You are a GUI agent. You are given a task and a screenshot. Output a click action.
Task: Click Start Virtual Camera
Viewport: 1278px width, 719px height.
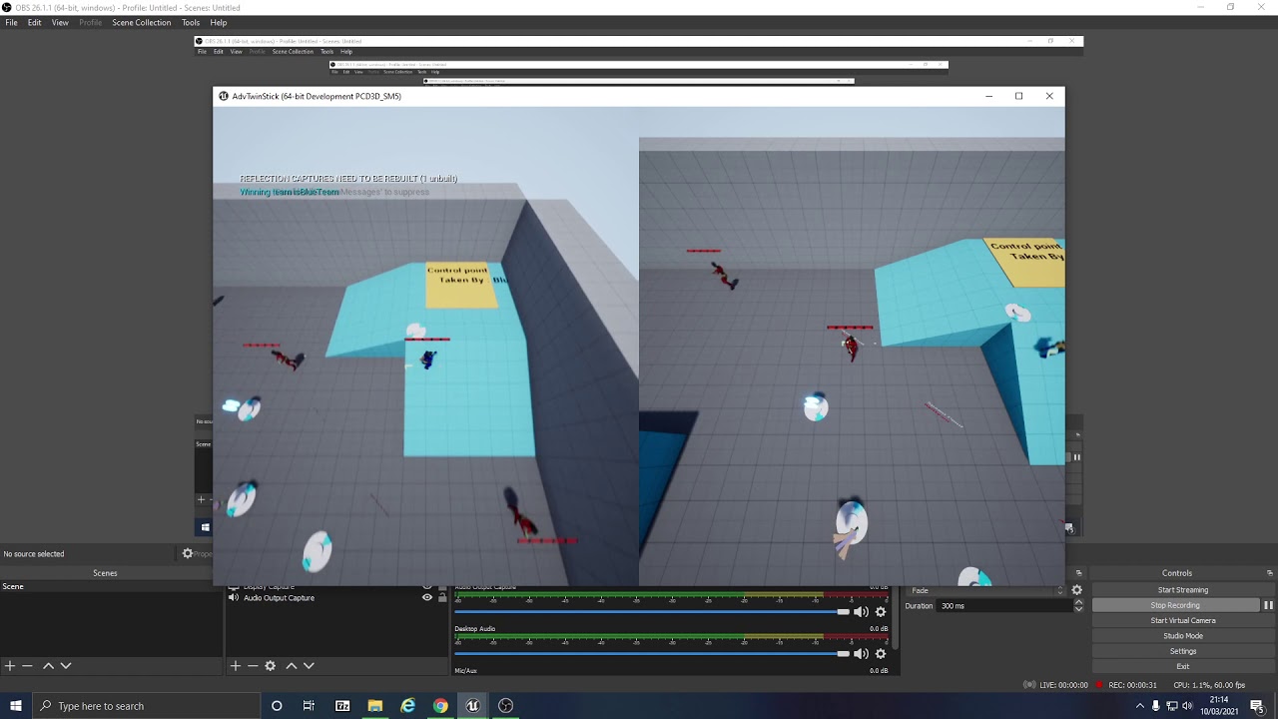click(1183, 620)
